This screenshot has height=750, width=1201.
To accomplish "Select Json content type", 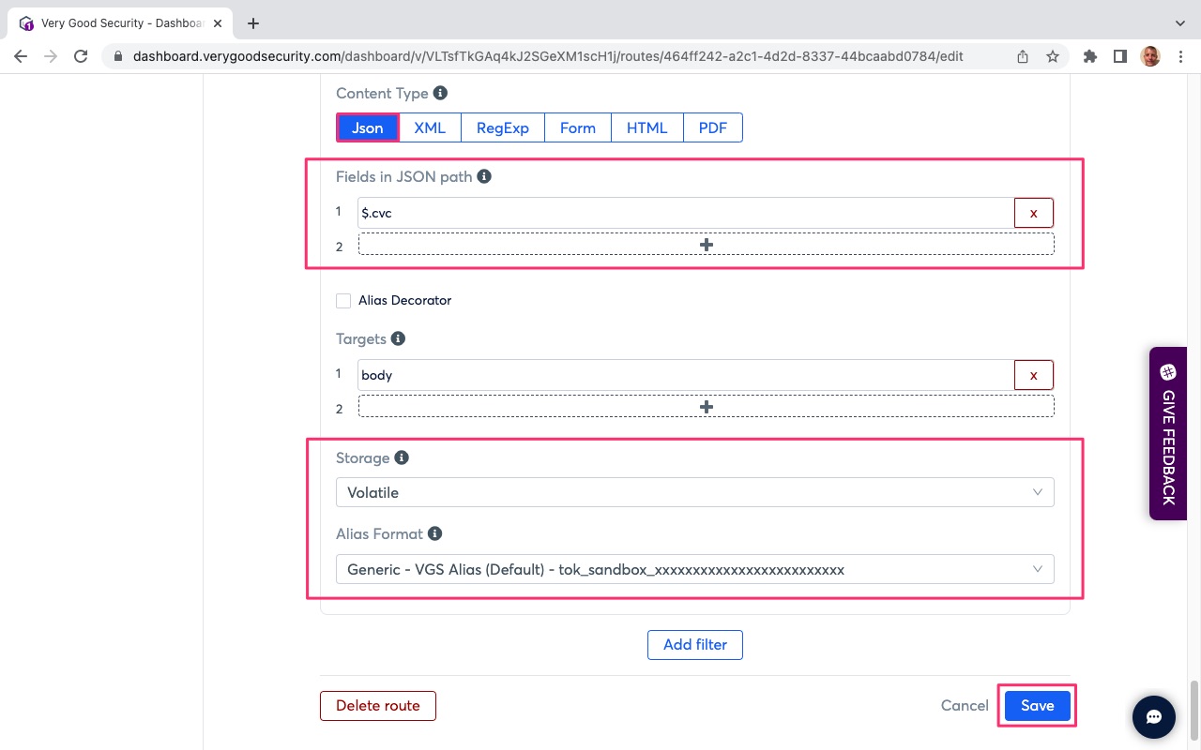I will pos(368,127).
